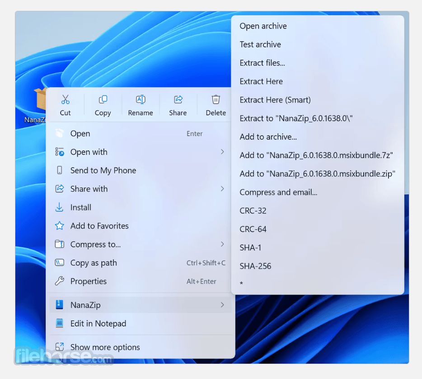This screenshot has width=422, height=379.
Task: Expand the NanaZip submenu chevron
Action: (x=222, y=305)
